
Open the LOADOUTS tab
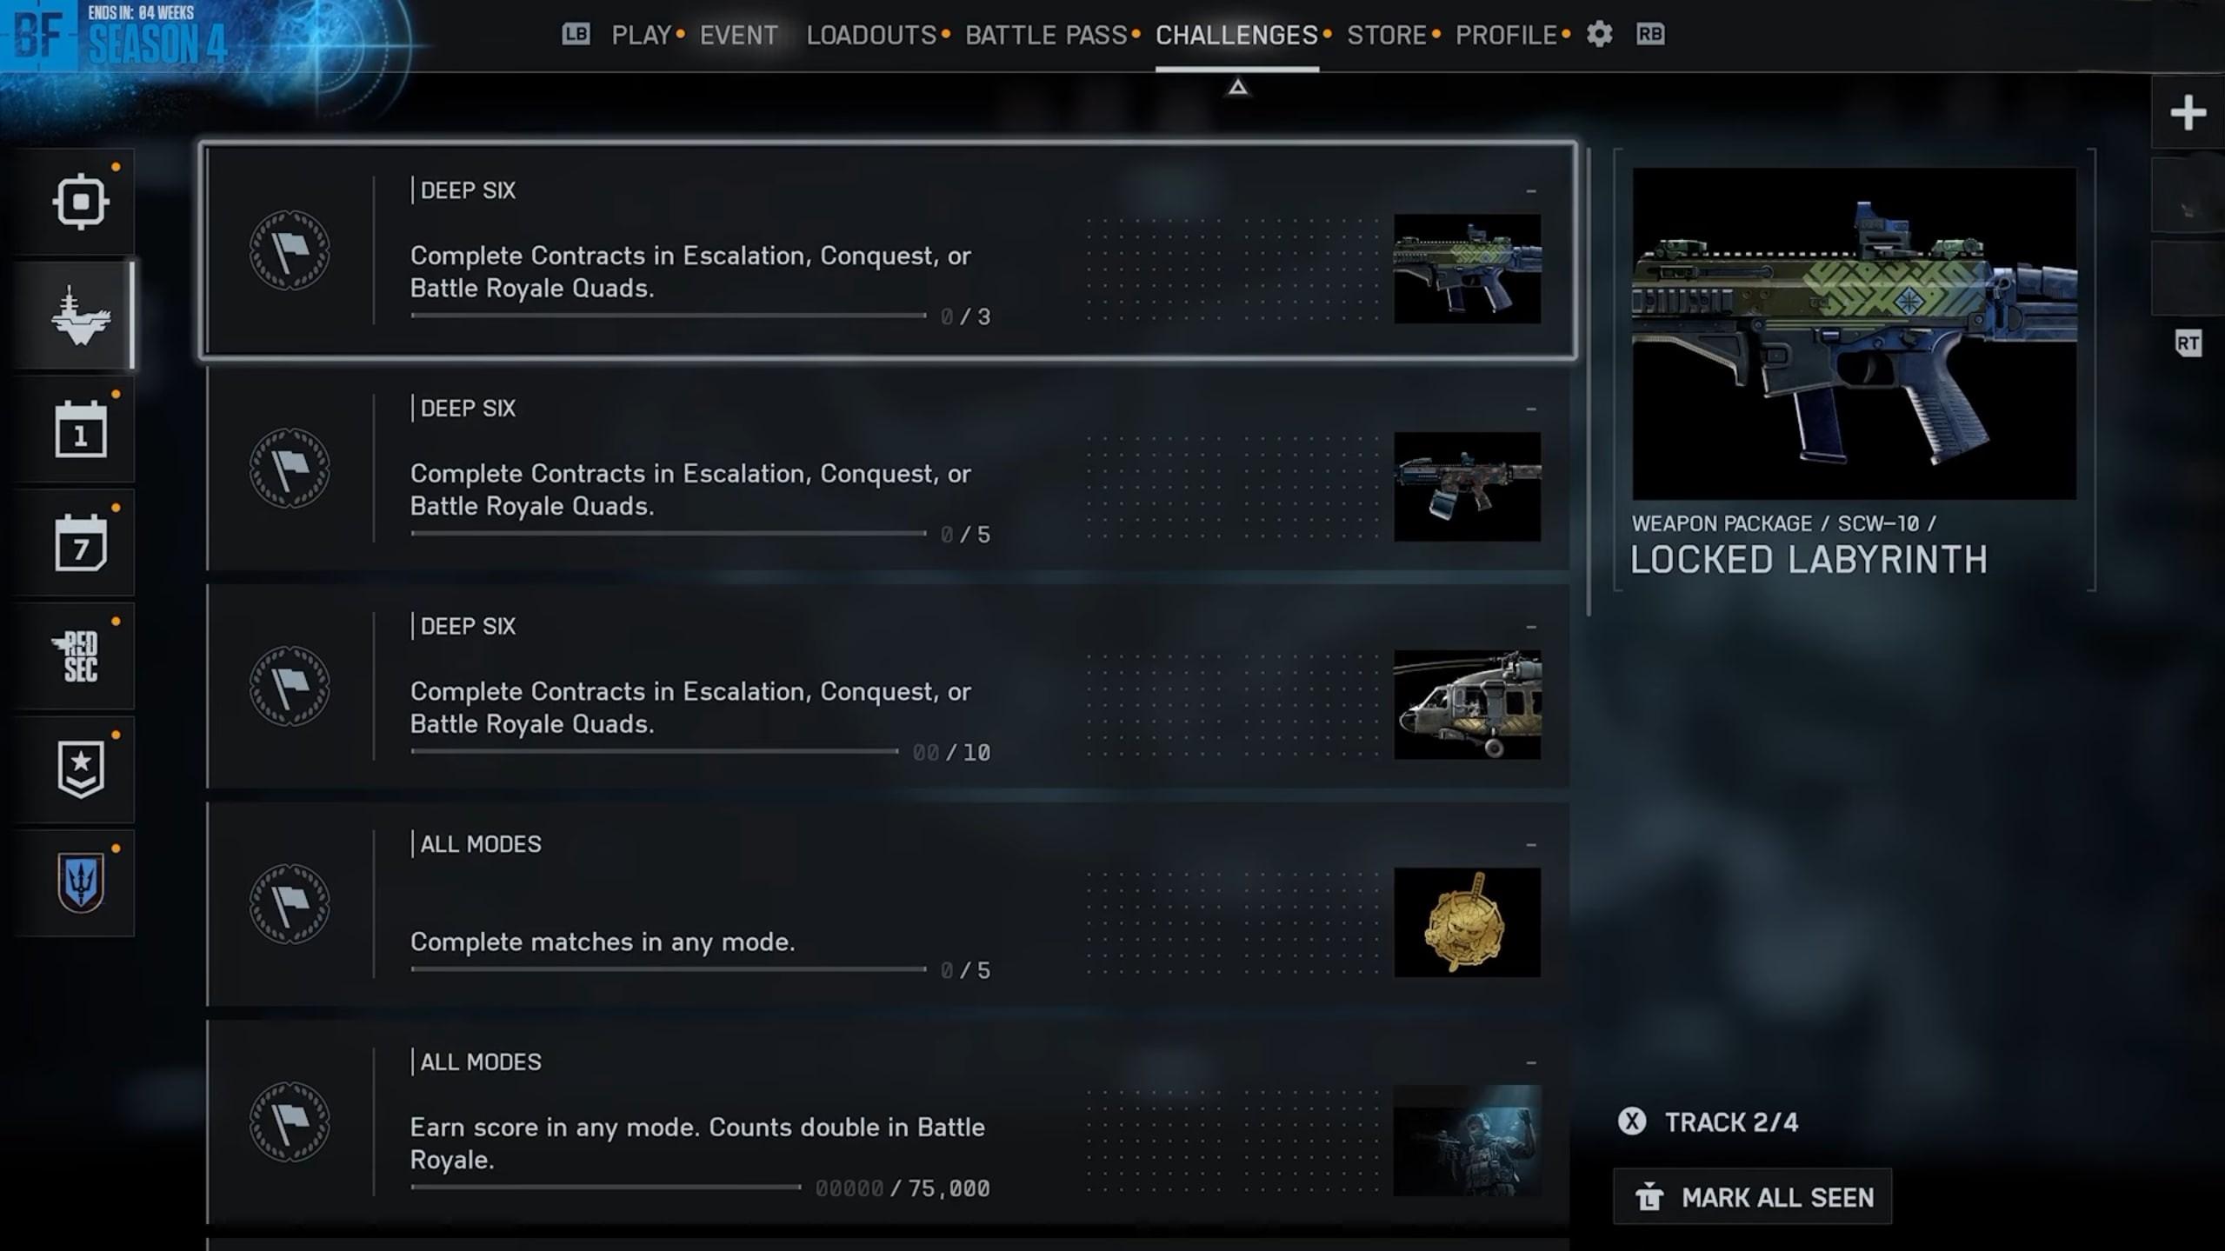[871, 35]
